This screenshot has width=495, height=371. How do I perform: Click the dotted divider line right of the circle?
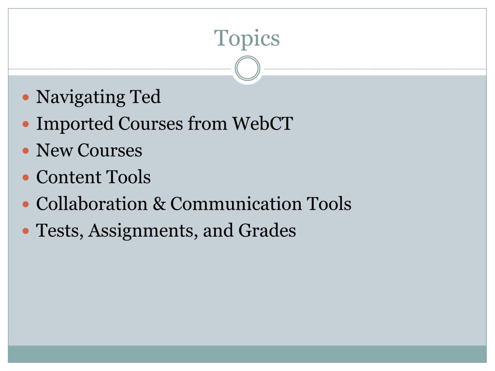pyautogui.click(x=375, y=69)
